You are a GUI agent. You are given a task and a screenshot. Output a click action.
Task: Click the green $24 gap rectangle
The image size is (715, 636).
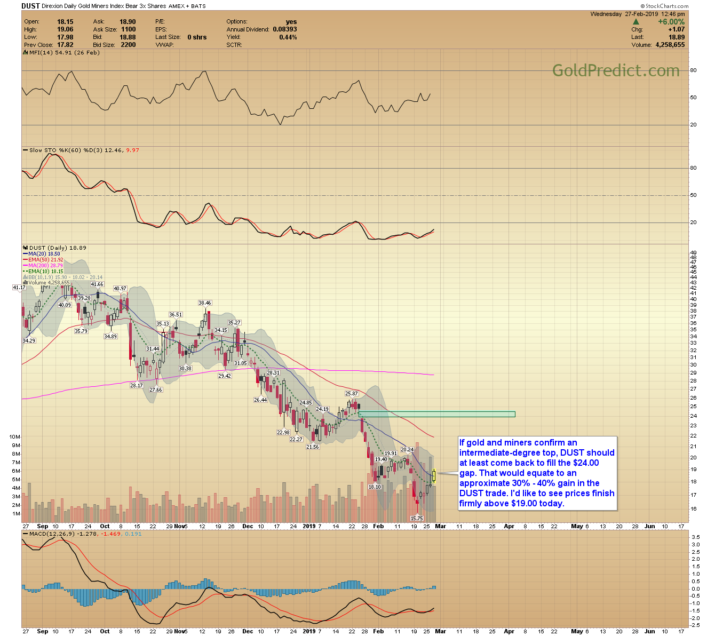(438, 414)
